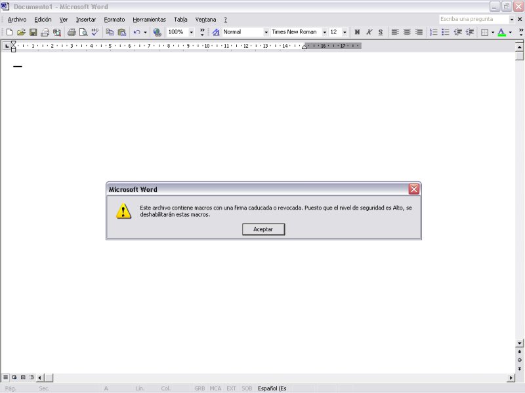Align text to the left
The height and width of the screenshot is (393, 525).
(x=395, y=32)
